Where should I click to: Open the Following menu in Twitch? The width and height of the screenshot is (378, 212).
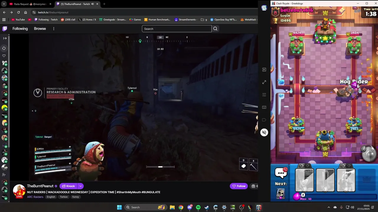(x=20, y=29)
